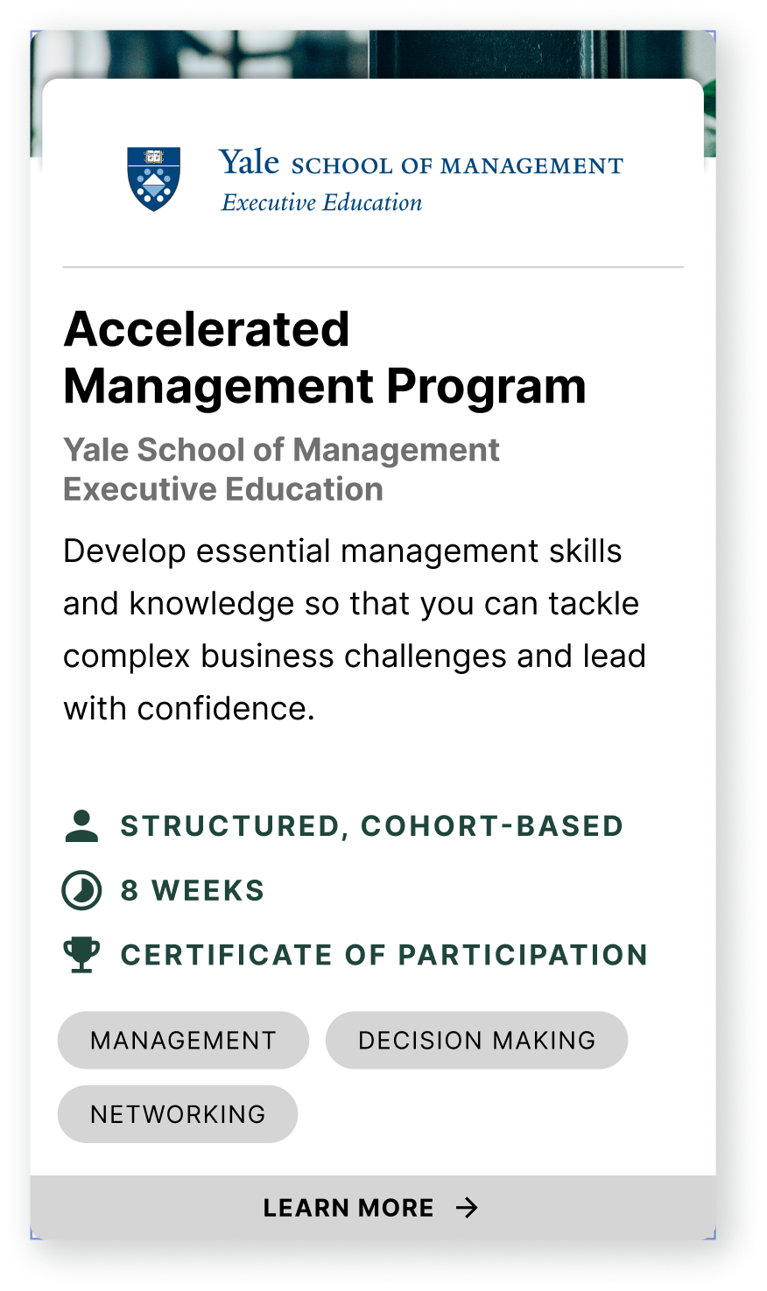Click the italic Executive Education logo text
767x1291 pixels.
321,203
